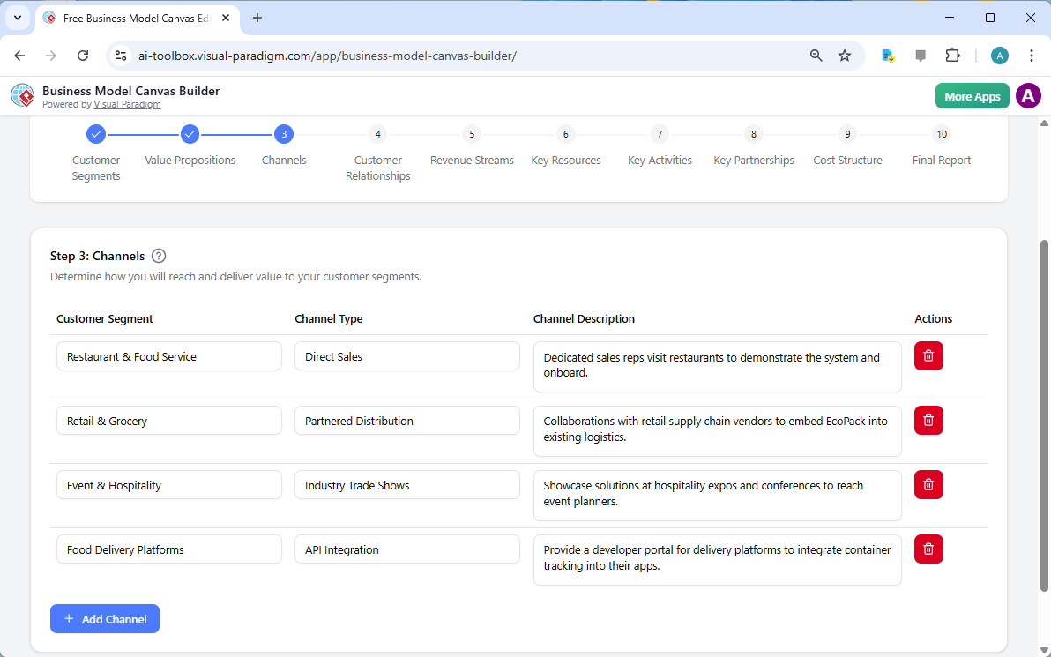
Task: Open browser extensions icon
Action: click(x=952, y=55)
